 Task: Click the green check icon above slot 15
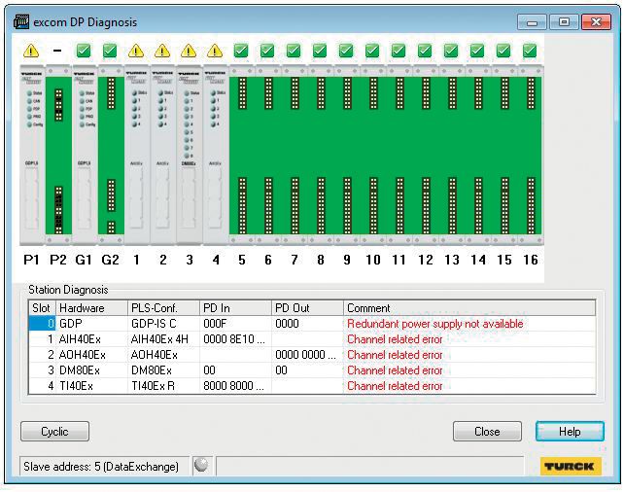[503, 51]
